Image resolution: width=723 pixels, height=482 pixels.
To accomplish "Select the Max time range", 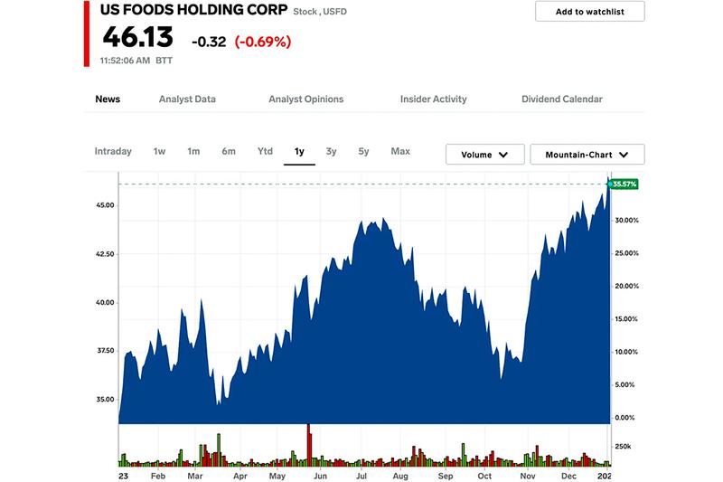I will 400,151.
